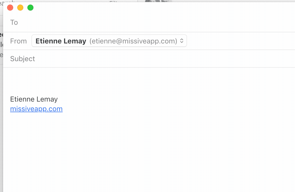This screenshot has height=192, width=295.
Task: Select Etienne Lemay bold name in From selector
Action: point(61,41)
